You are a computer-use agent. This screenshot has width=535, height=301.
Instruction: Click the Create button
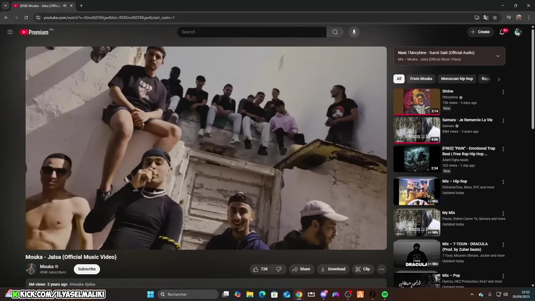pos(480,32)
